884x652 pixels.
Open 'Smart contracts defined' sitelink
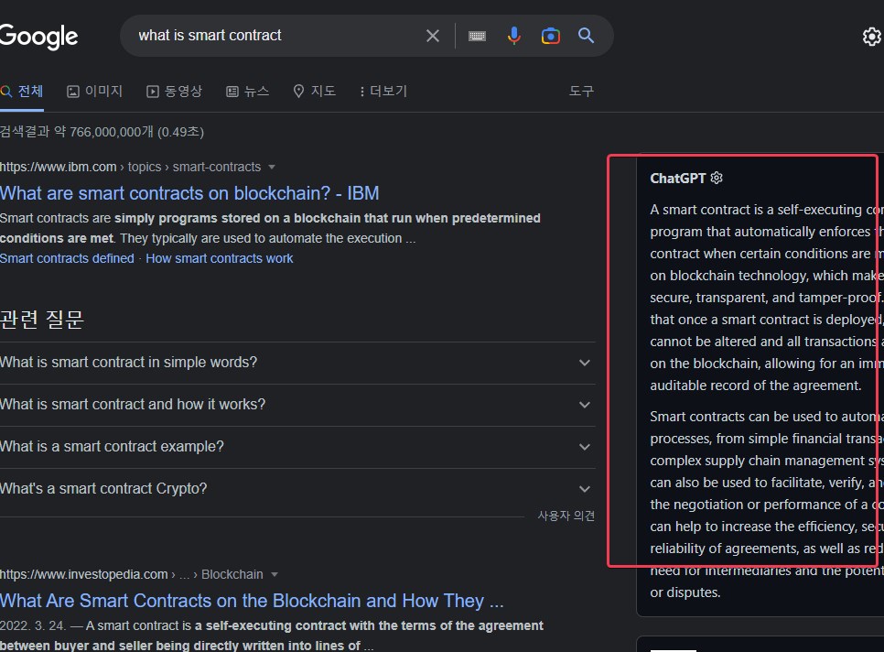67,258
